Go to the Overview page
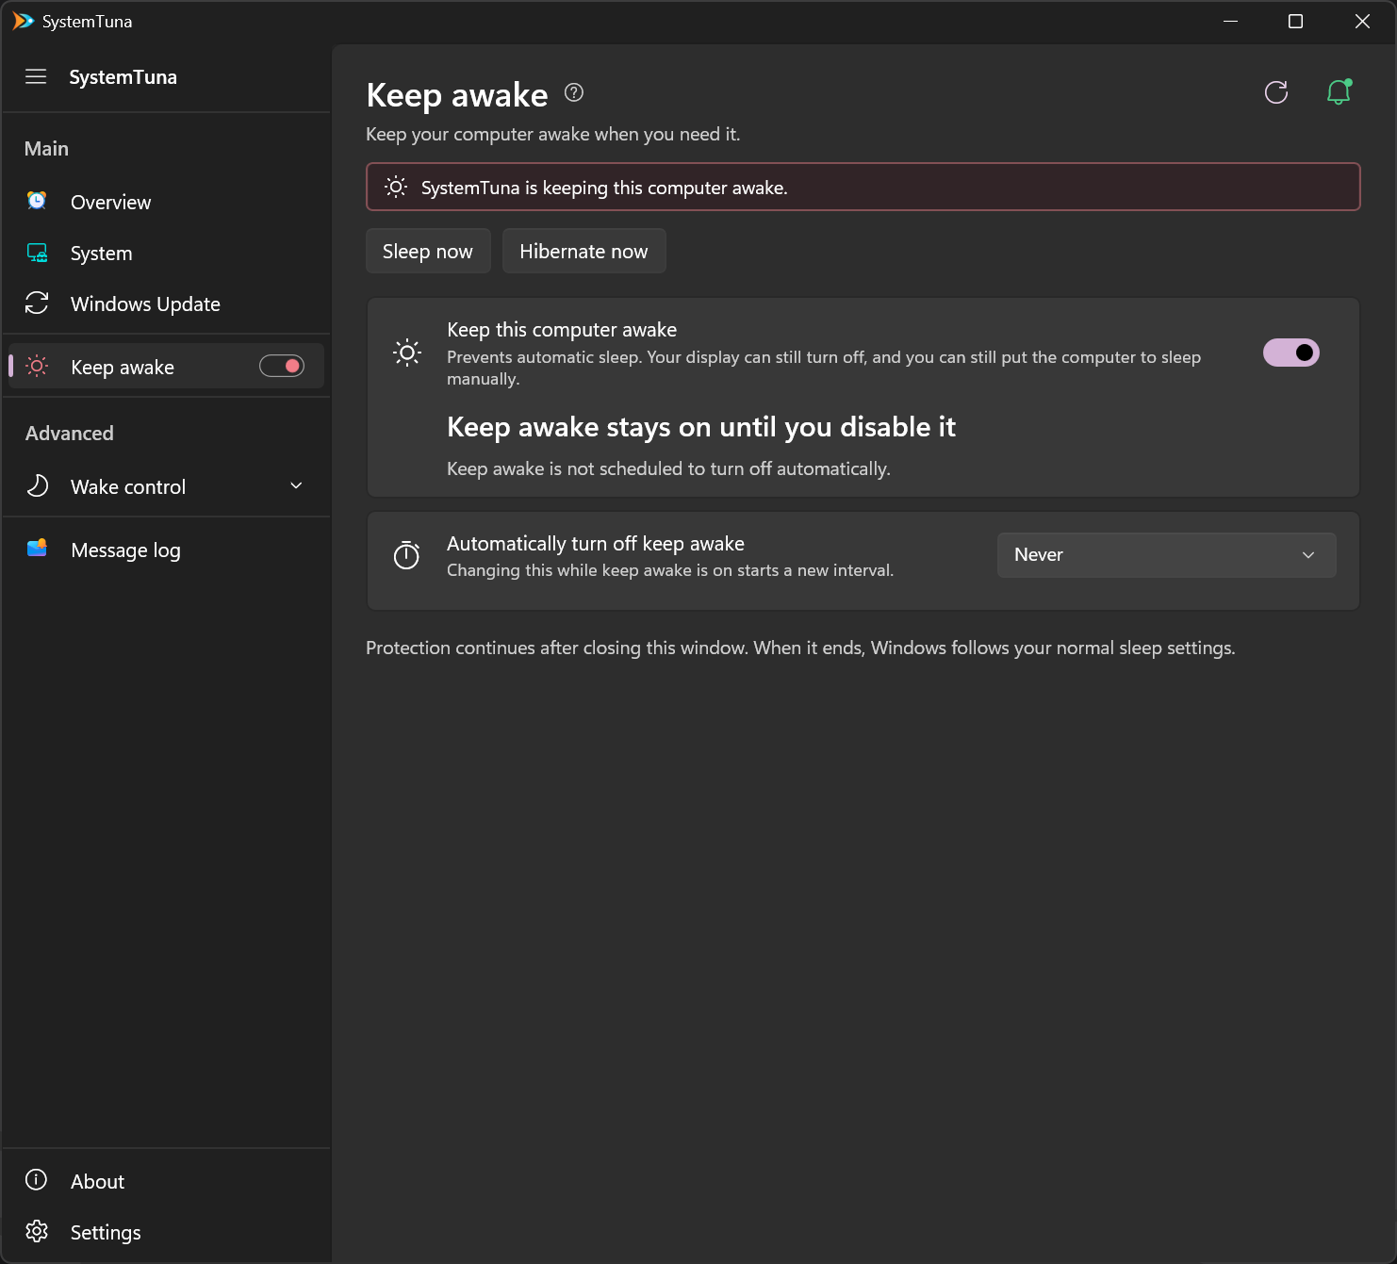Viewport: 1397px width, 1264px height. pos(167,202)
